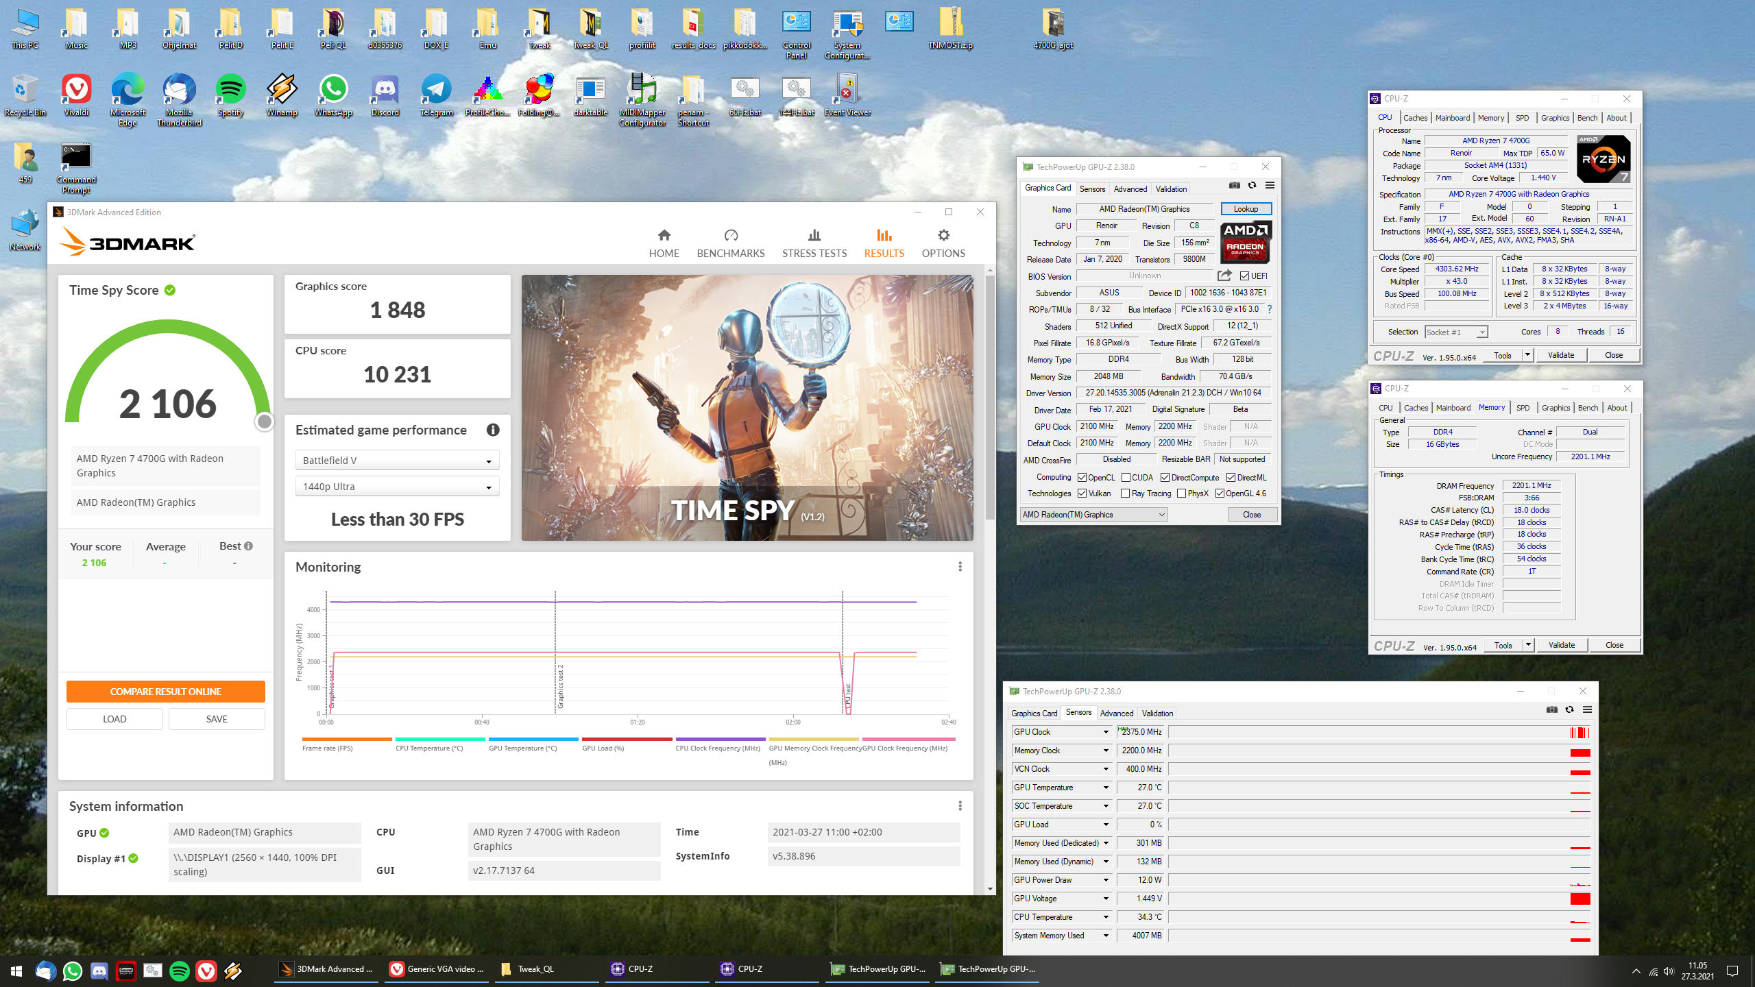The height and width of the screenshot is (987, 1755).
Task: Click the GPU-Z screenshot camera icon on the Graphics Card window
Action: [1234, 186]
